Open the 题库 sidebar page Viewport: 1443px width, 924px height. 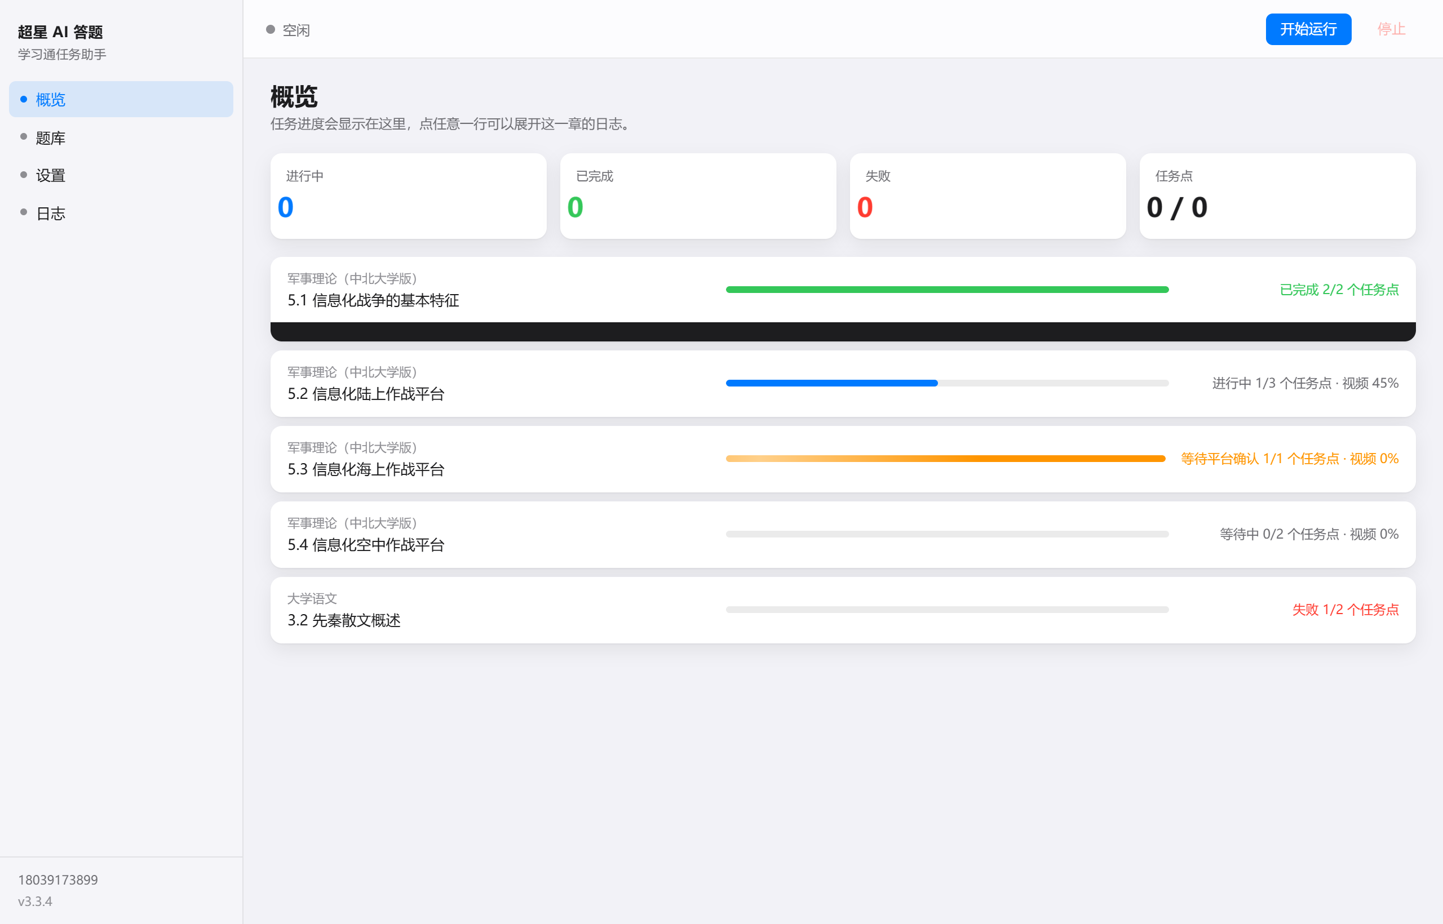point(121,137)
